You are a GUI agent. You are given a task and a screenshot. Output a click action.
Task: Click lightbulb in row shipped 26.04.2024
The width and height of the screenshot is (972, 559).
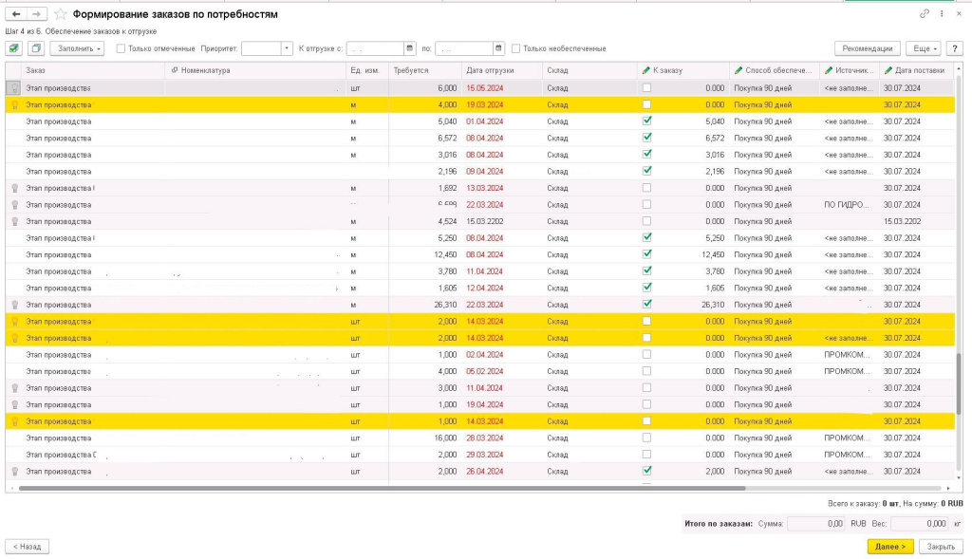(15, 472)
